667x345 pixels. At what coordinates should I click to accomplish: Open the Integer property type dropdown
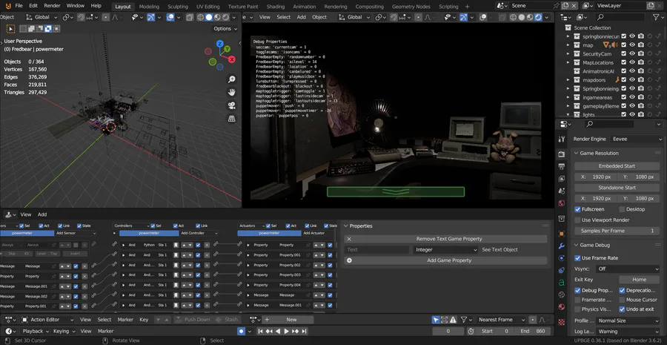pos(445,250)
